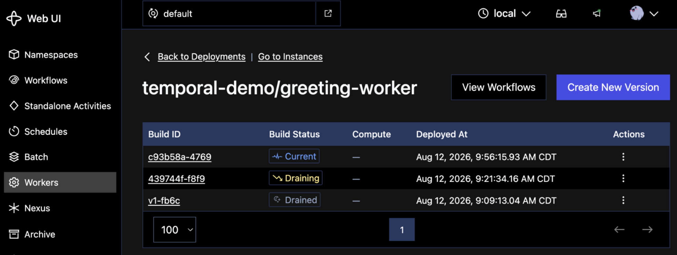This screenshot has height=255, width=677.
Task: Open the local timezone dropdown
Action: coord(504,13)
